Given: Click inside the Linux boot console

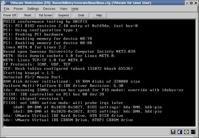Looking at the screenshot, I should (x=99, y=72).
